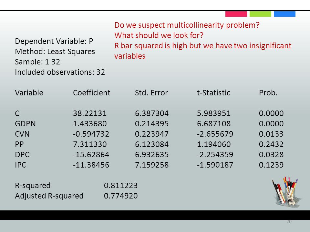Click the row label 'C'
Viewport: 310px width, 232px height.
pyautogui.click(x=17, y=113)
